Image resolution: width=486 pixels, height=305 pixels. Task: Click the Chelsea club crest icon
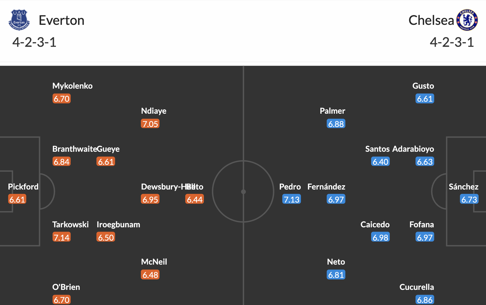467,20
